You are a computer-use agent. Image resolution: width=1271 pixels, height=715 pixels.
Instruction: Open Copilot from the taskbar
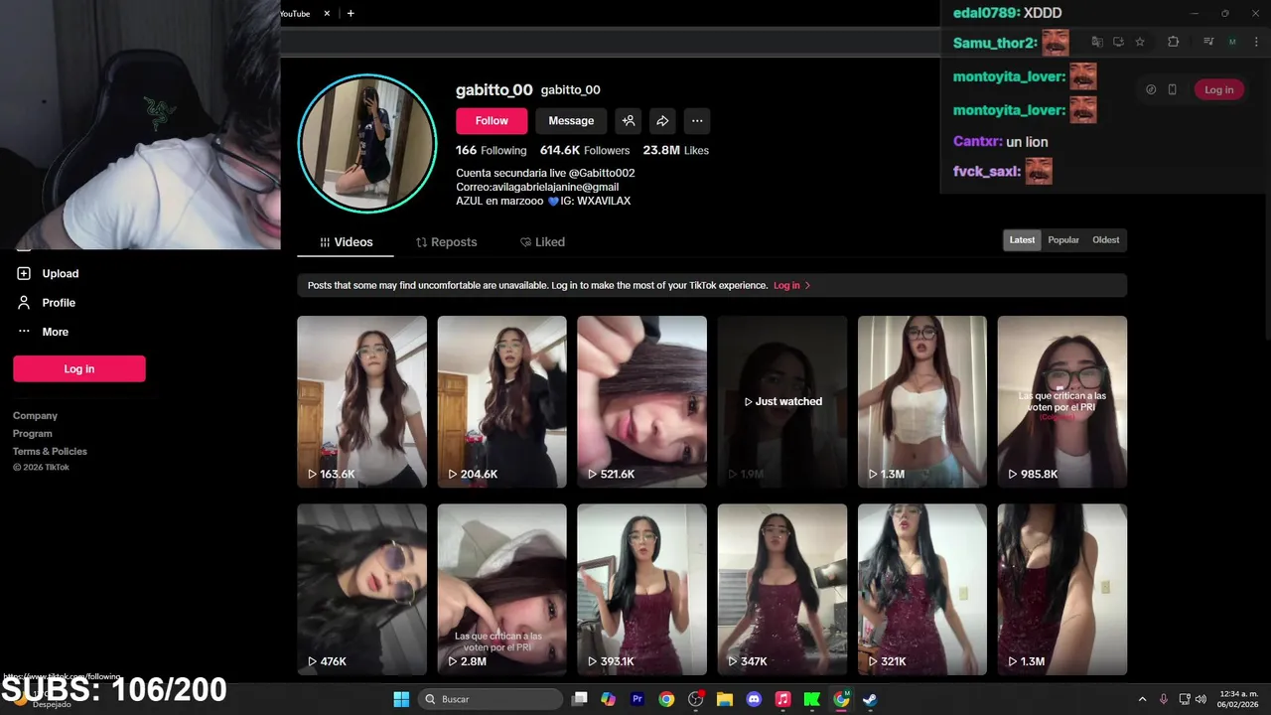[x=609, y=699]
